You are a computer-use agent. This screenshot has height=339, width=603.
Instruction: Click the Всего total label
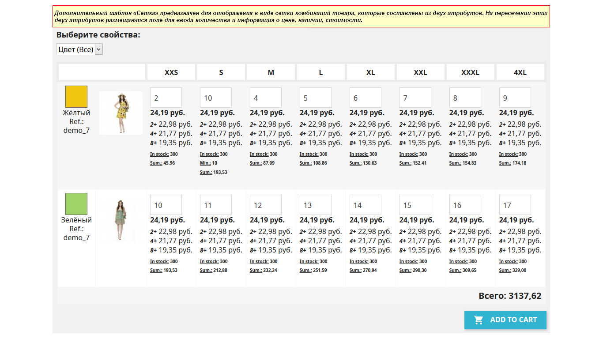point(492,296)
